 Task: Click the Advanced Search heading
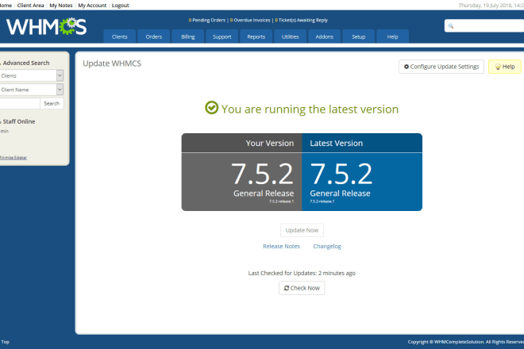[26, 63]
